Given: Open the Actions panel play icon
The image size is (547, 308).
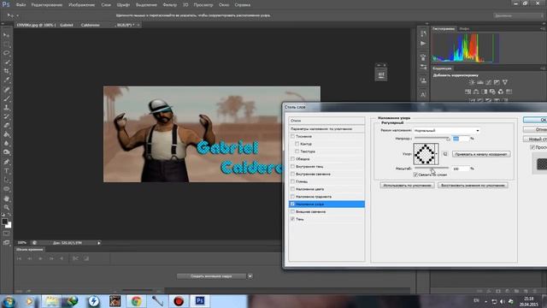Looking at the screenshot, I should coord(423,44).
